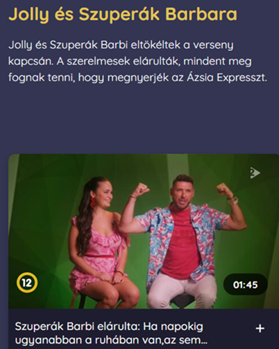Click the Jolly és Szuperák Barbara heading
Screen dimensions: 279x349
123,15
